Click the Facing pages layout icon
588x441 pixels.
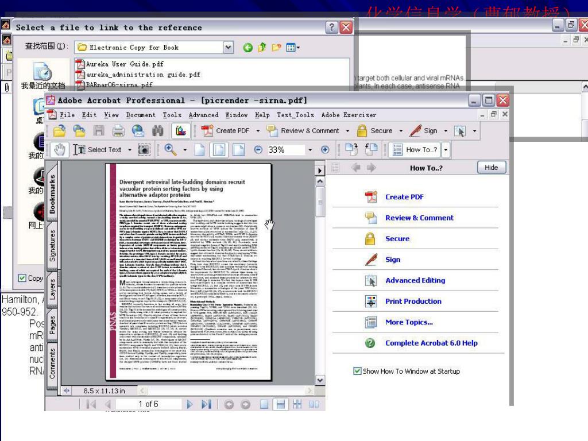coord(314,404)
